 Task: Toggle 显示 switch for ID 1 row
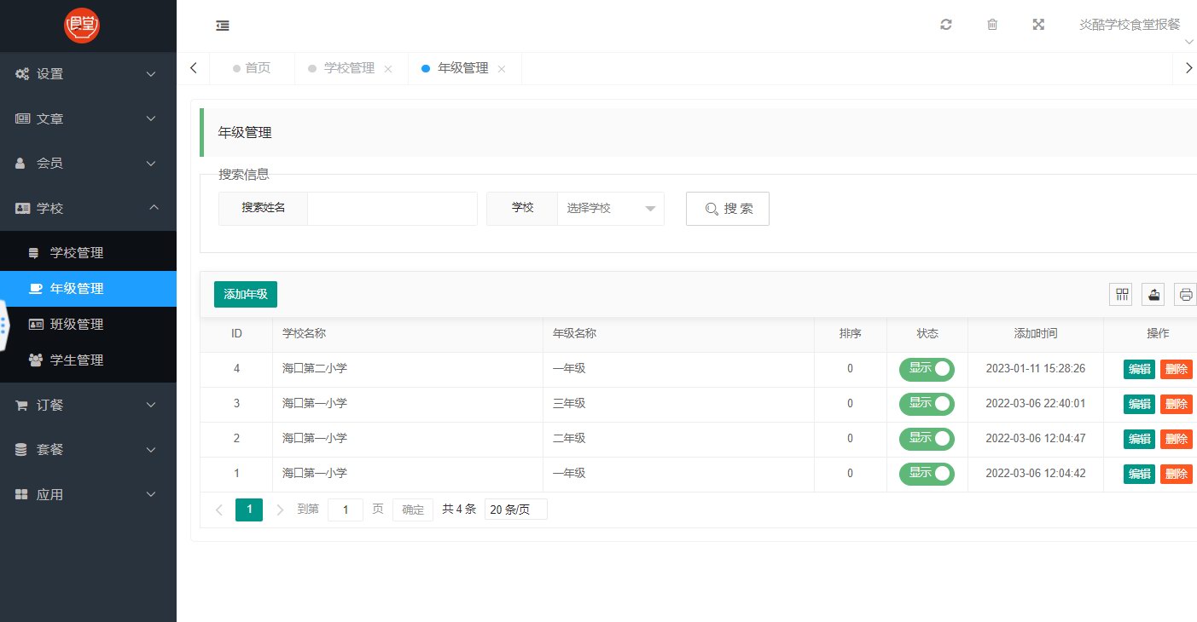[927, 474]
